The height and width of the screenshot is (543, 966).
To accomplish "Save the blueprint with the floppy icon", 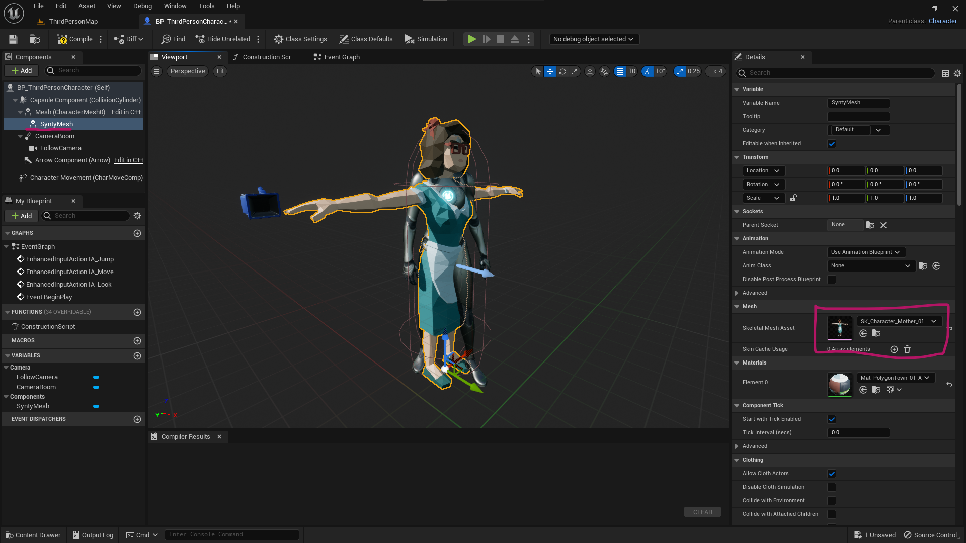I will coord(13,39).
